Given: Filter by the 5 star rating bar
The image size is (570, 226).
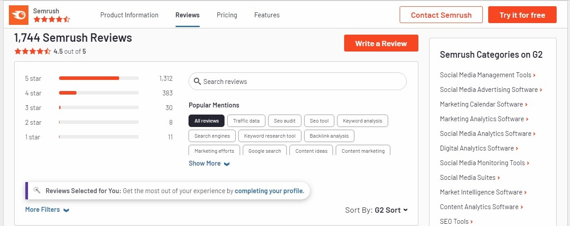Looking at the screenshot, I should click(x=99, y=78).
